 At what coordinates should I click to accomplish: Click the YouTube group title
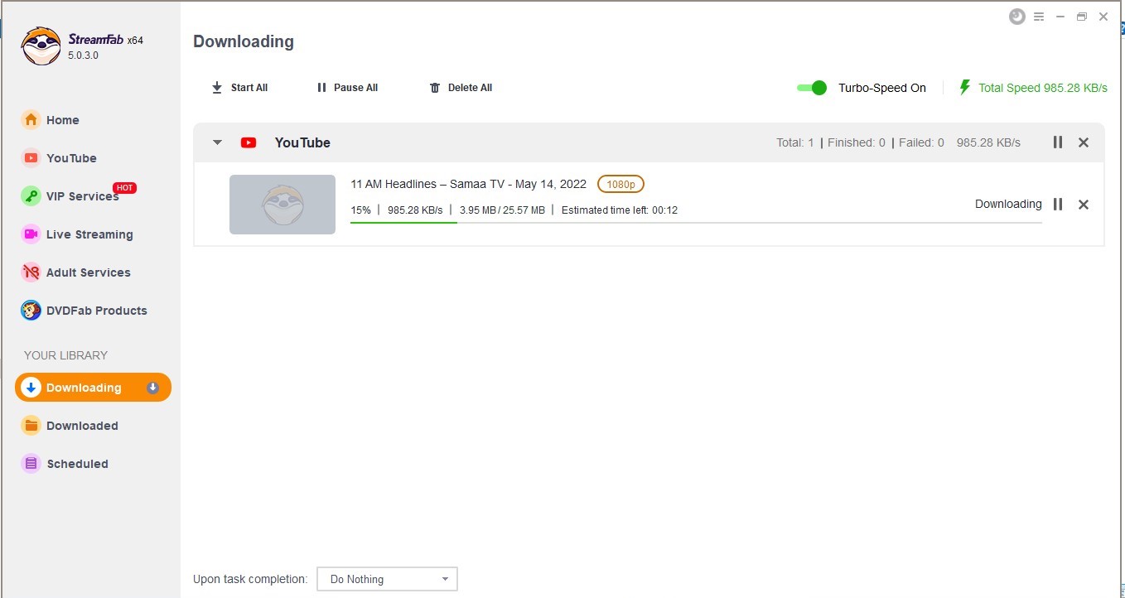[x=302, y=142]
